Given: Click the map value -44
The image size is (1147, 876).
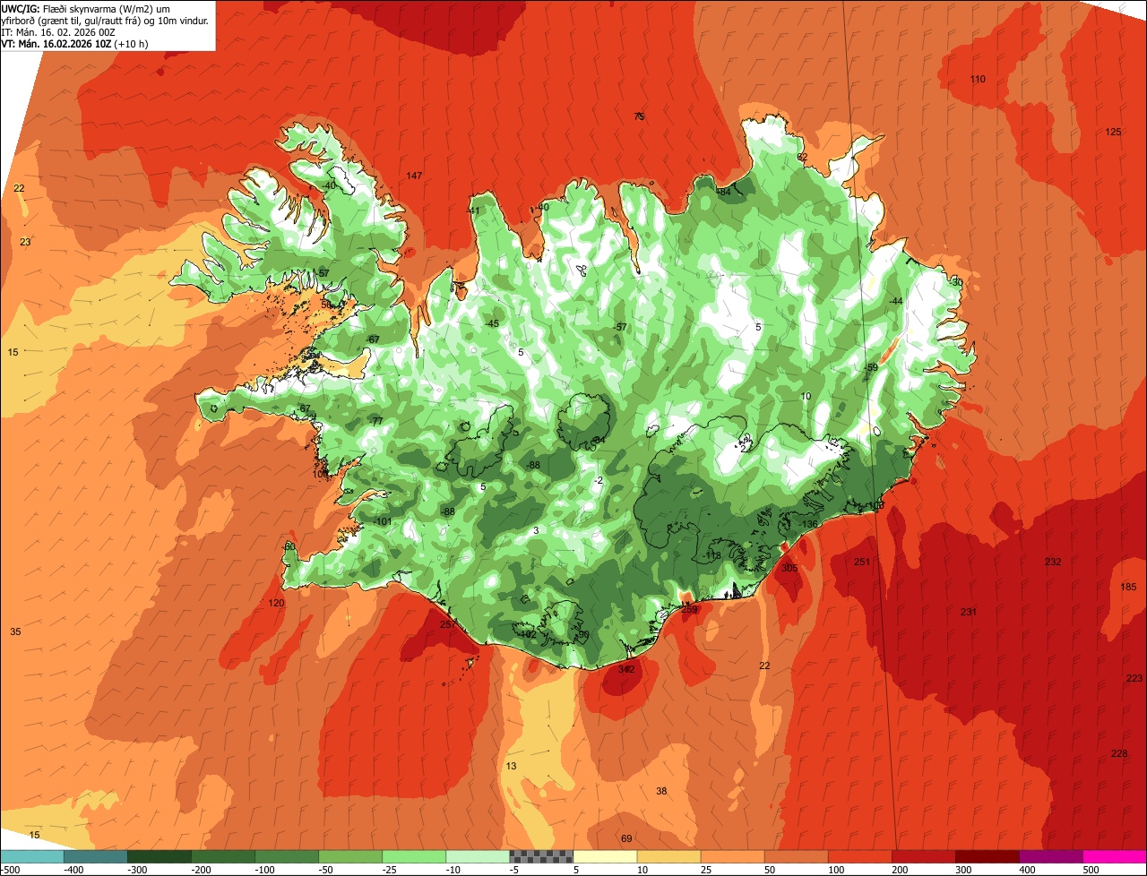Looking at the screenshot, I should tap(895, 302).
